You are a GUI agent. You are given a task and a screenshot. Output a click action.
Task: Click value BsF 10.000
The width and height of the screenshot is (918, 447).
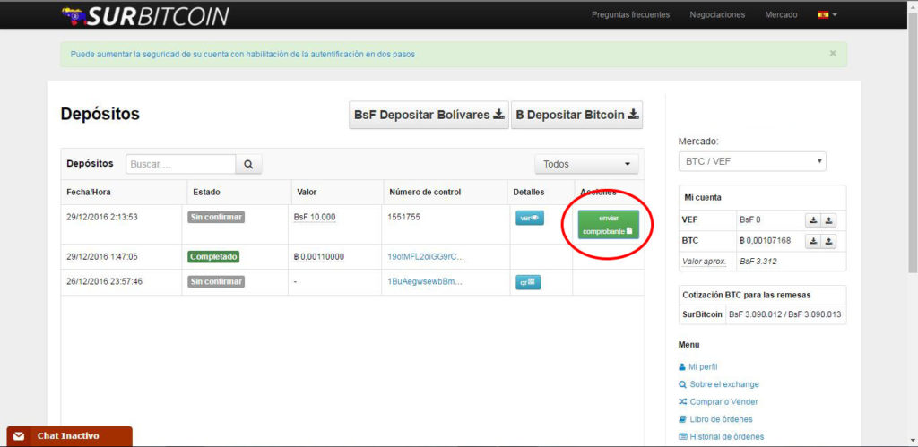click(x=315, y=217)
